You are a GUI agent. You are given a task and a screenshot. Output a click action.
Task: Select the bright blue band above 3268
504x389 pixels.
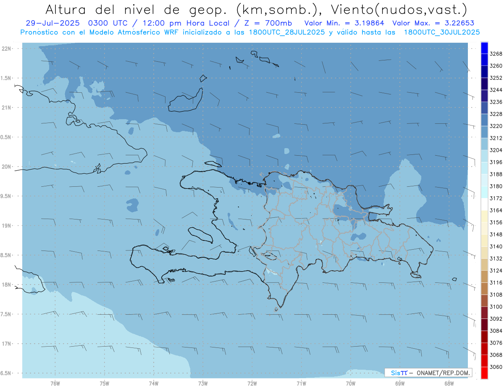point(484,48)
